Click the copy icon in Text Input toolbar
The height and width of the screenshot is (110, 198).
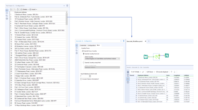tap(15, 9)
